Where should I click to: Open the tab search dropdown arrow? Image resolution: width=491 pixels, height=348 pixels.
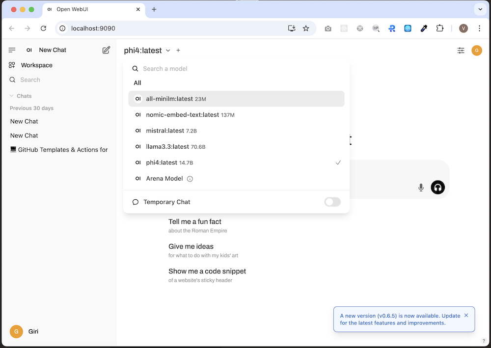480,9
